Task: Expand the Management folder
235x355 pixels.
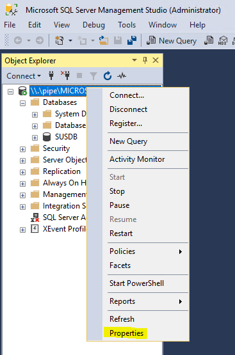Action: pyautogui.click(x=22, y=195)
